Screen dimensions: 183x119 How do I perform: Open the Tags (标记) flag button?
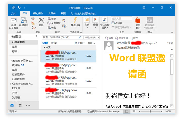click(95, 23)
